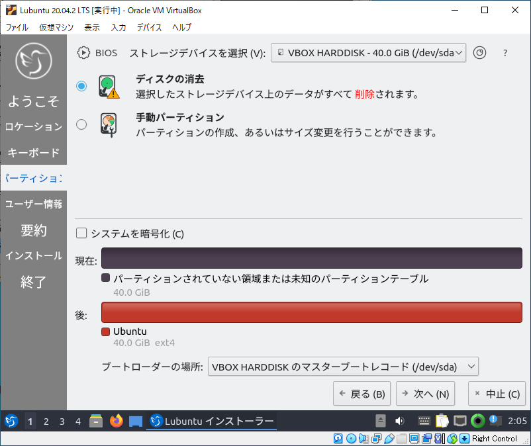This screenshot has height=446, width=531.
Task: Open the ヘルプ menu
Action: tap(181, 27)
